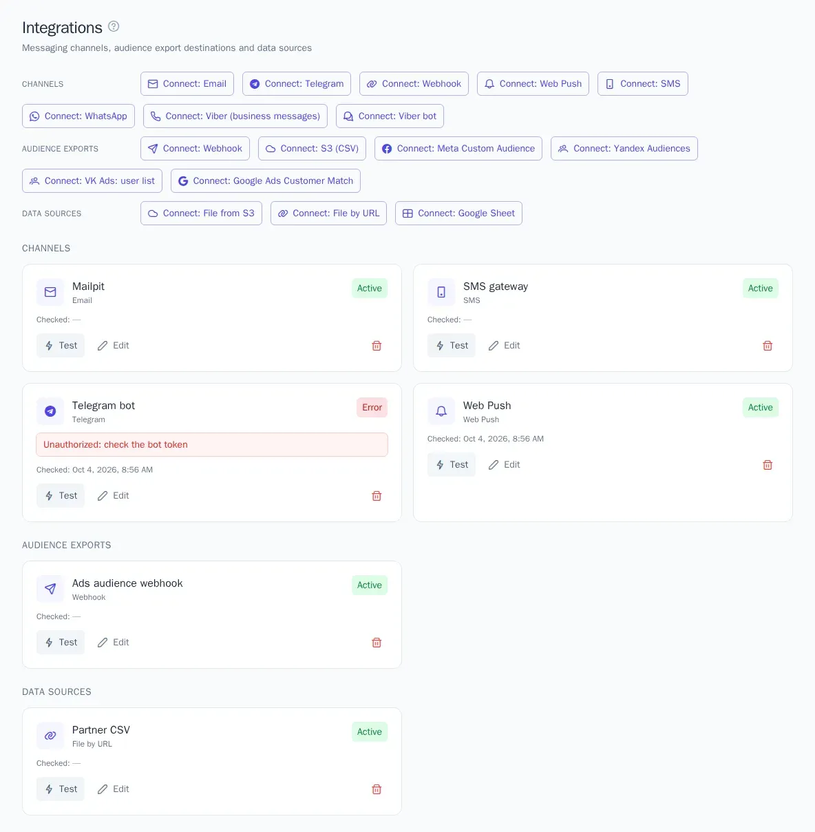This screenshot has height=832, width=815.
Task: Click the Active badge on Partner CSV
Action: click(370, 732)
